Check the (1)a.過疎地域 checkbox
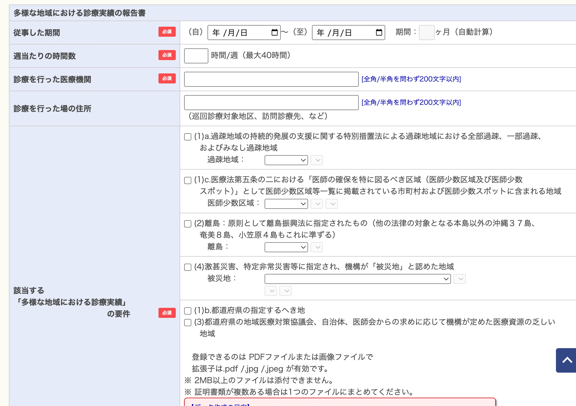This screenshot has width=576, height=406. [188, 137]
